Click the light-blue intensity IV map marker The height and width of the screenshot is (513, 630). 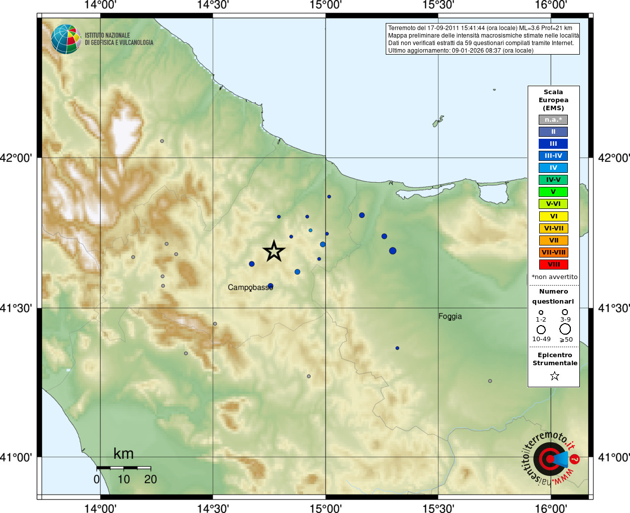310,230
